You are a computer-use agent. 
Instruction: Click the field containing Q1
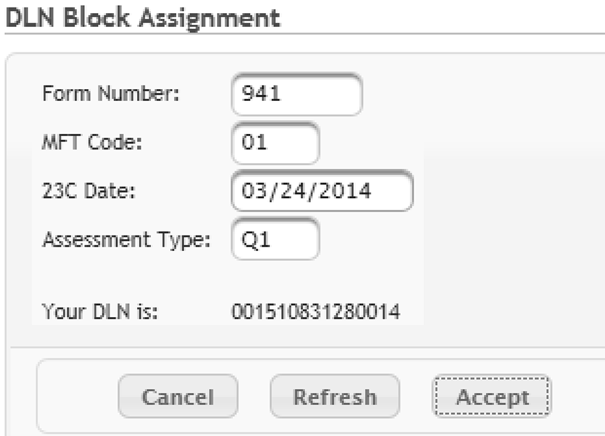(x=274, y=239)
